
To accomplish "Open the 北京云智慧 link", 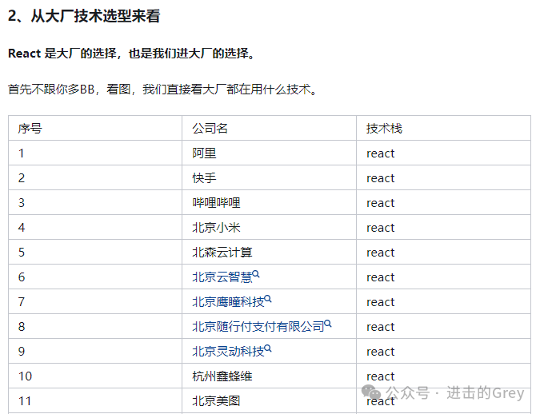I will coord(222,277).
